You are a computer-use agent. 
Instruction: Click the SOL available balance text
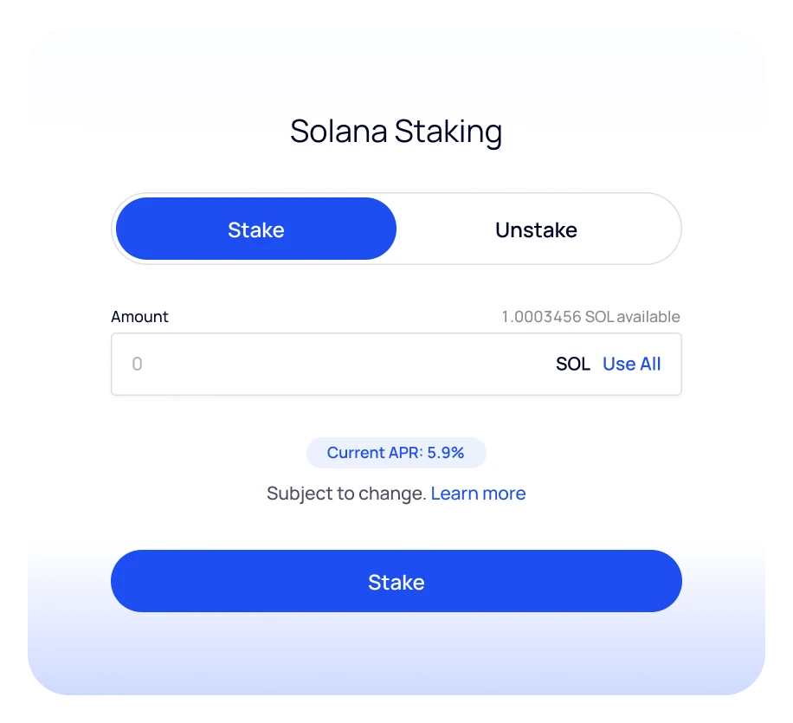[x=590, y=317]
